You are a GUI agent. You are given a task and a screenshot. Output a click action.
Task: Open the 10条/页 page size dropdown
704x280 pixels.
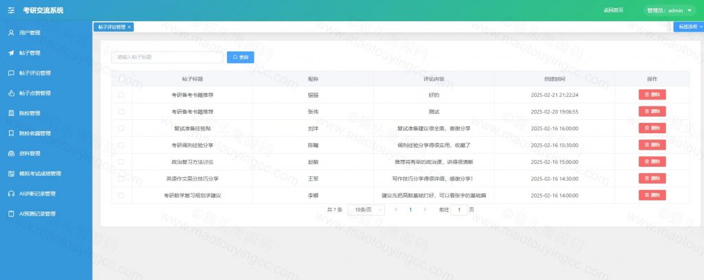click(x=366, y=210)
